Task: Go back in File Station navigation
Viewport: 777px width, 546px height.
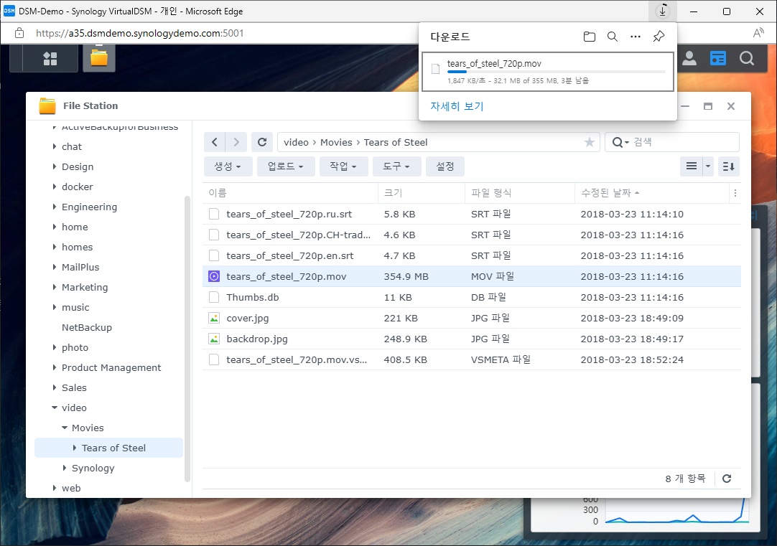Action: 215,142
